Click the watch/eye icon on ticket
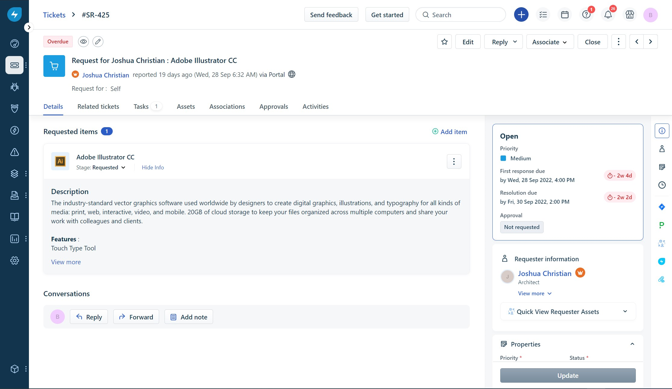This screenshot has height=389, width=672. (84, 41)
